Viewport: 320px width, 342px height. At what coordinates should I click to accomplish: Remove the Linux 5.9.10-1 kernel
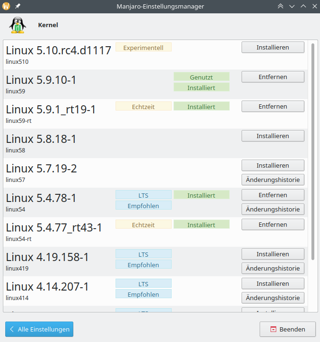point(273,77)
